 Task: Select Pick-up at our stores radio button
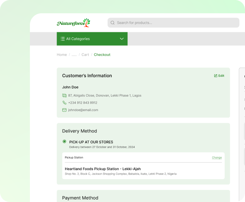[x=64, y=141]
